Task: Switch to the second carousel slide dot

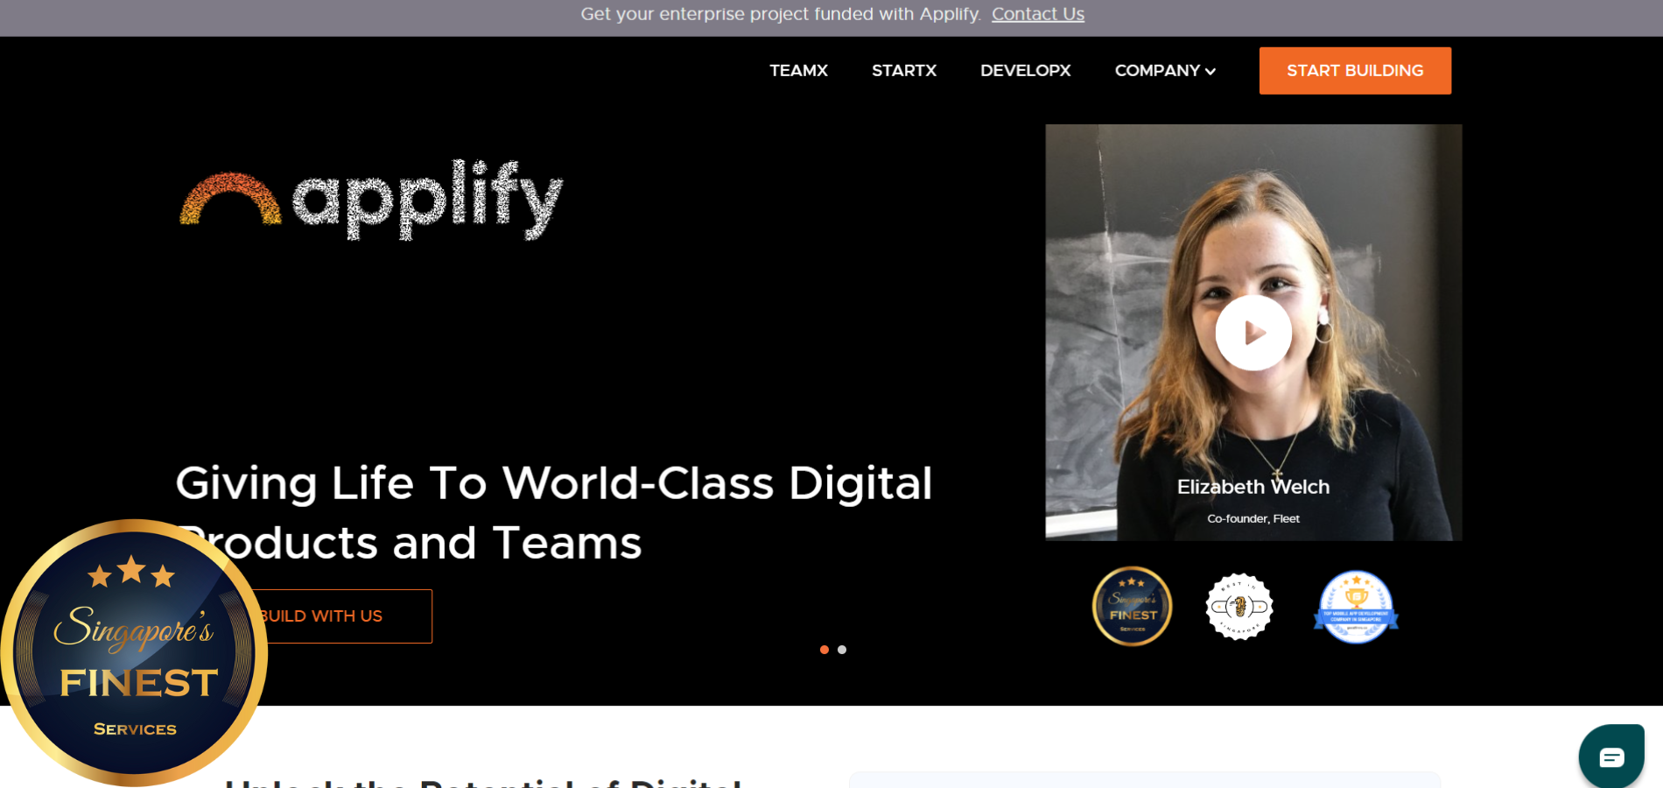Action: tap(842, 650)
